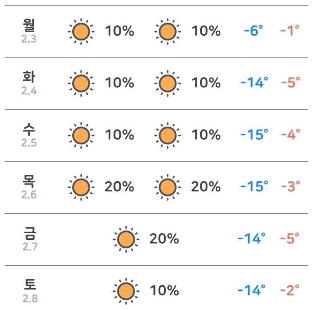Select the 금 2.7 day label
This screenshot has height=309, width=314.
(30, 239)
